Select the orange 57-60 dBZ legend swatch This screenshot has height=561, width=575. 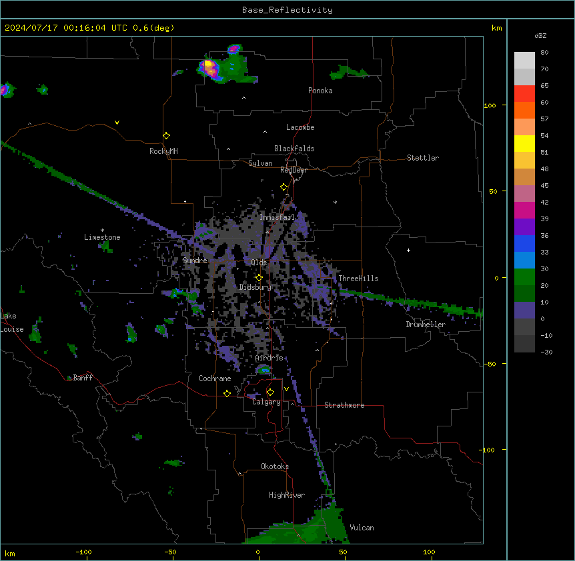(x=524, y=110)
